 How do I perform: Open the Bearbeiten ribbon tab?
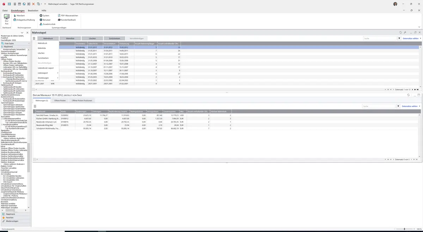pos(33,11)
